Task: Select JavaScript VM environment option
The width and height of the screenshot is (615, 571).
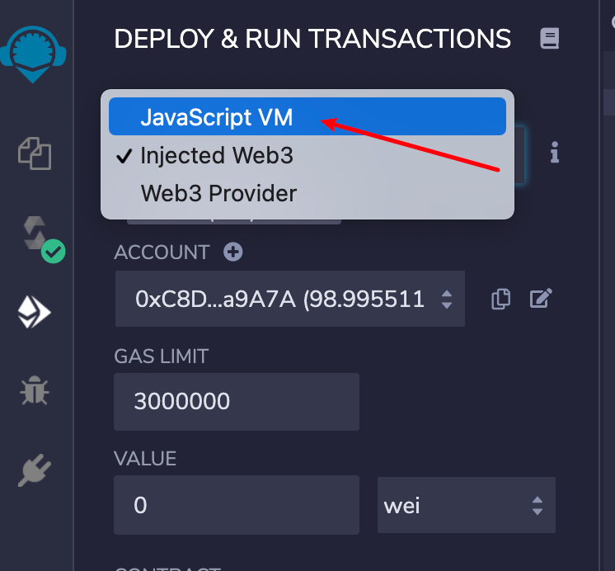Action: pyautogui.click(x=307, y=116)
